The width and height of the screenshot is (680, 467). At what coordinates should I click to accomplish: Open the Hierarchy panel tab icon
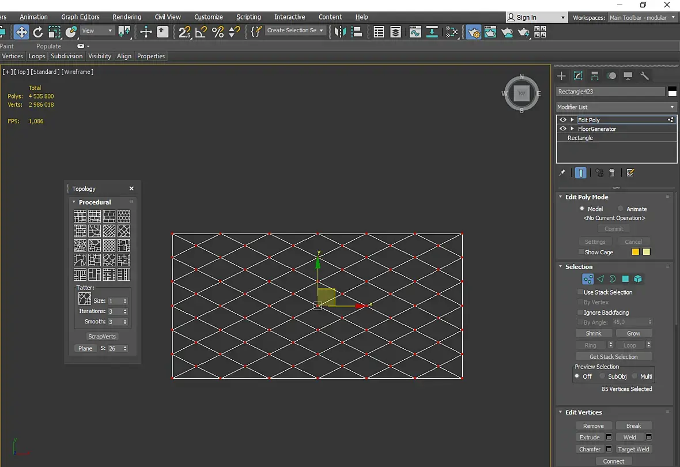click(595, 76)
